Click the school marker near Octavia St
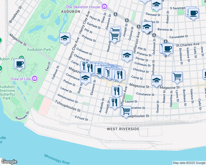 127,55
